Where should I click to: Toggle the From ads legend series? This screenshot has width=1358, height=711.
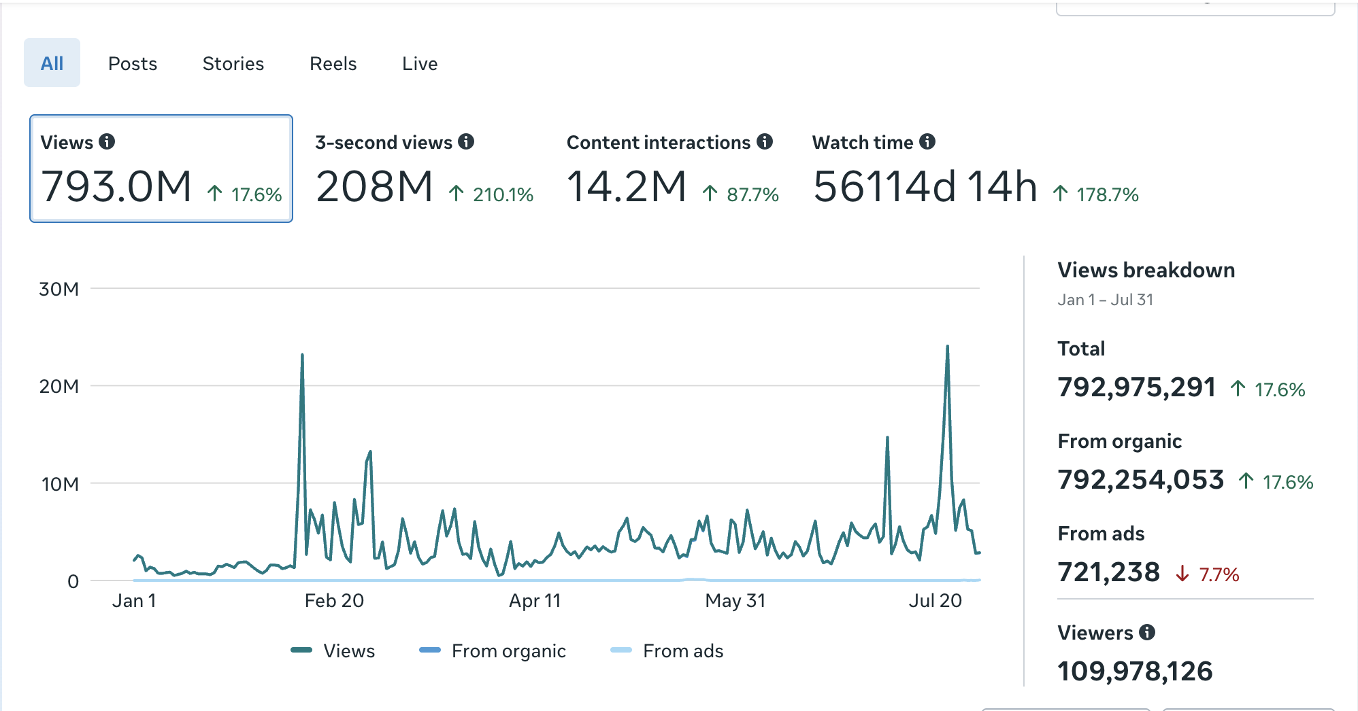coord(667,651)
